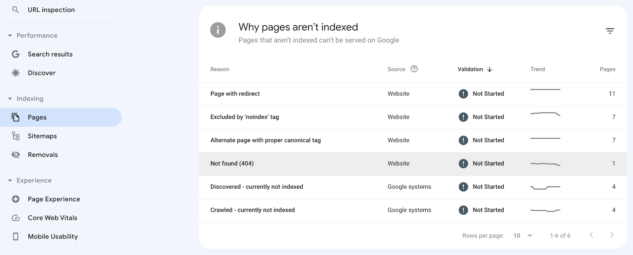633x255 pixels.
Task: Open the filter icon in table header
Action: (x=610, y=31)
